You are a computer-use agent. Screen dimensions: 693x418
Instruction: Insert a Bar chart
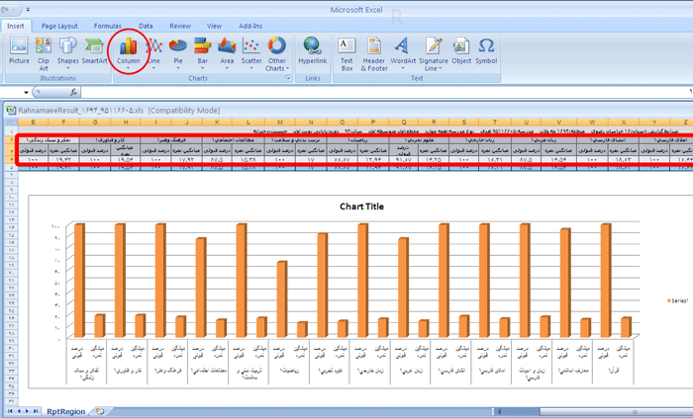coord(202,53)
